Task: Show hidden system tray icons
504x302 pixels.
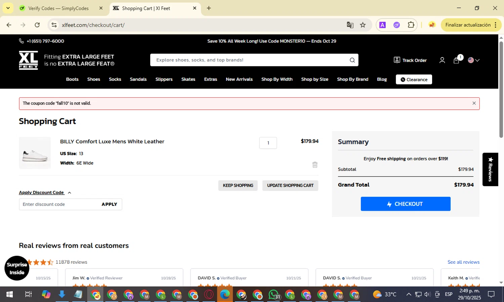Action: (x=409, y=294)
